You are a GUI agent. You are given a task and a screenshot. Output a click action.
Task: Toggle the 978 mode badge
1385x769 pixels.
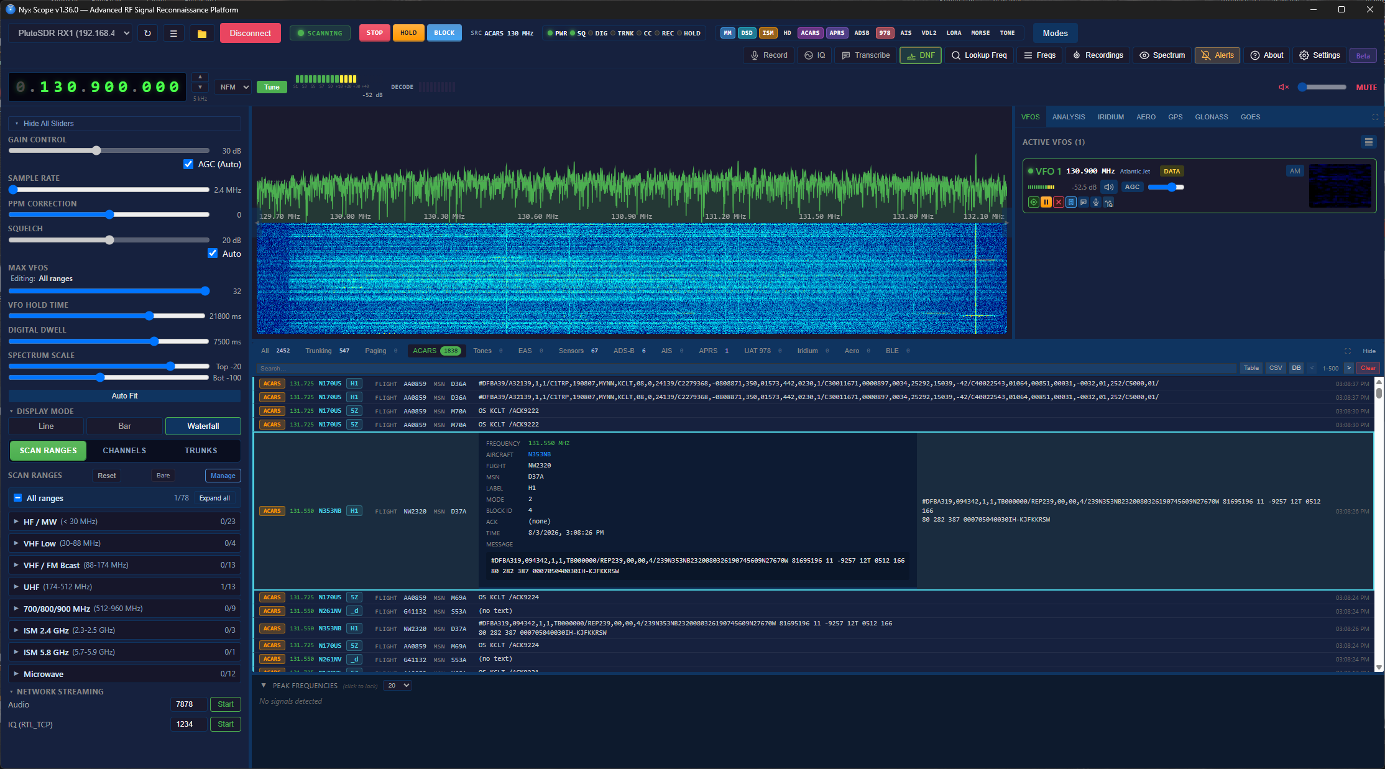885,33
